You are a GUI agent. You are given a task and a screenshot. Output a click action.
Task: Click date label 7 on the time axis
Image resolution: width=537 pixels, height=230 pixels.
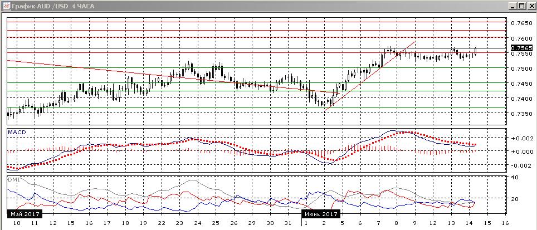tap(379, 223)
